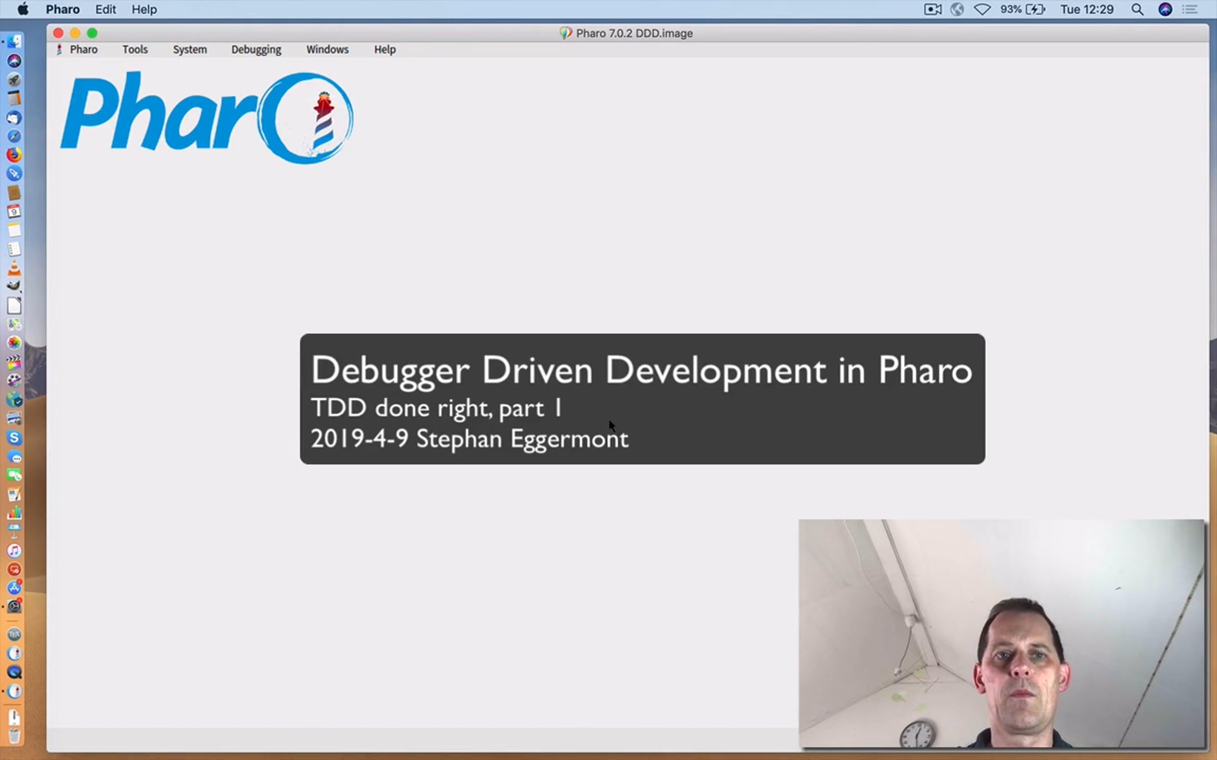Open the Tools menu
The width and height of the screenshot is (1217, 760).
coord(135,49)
